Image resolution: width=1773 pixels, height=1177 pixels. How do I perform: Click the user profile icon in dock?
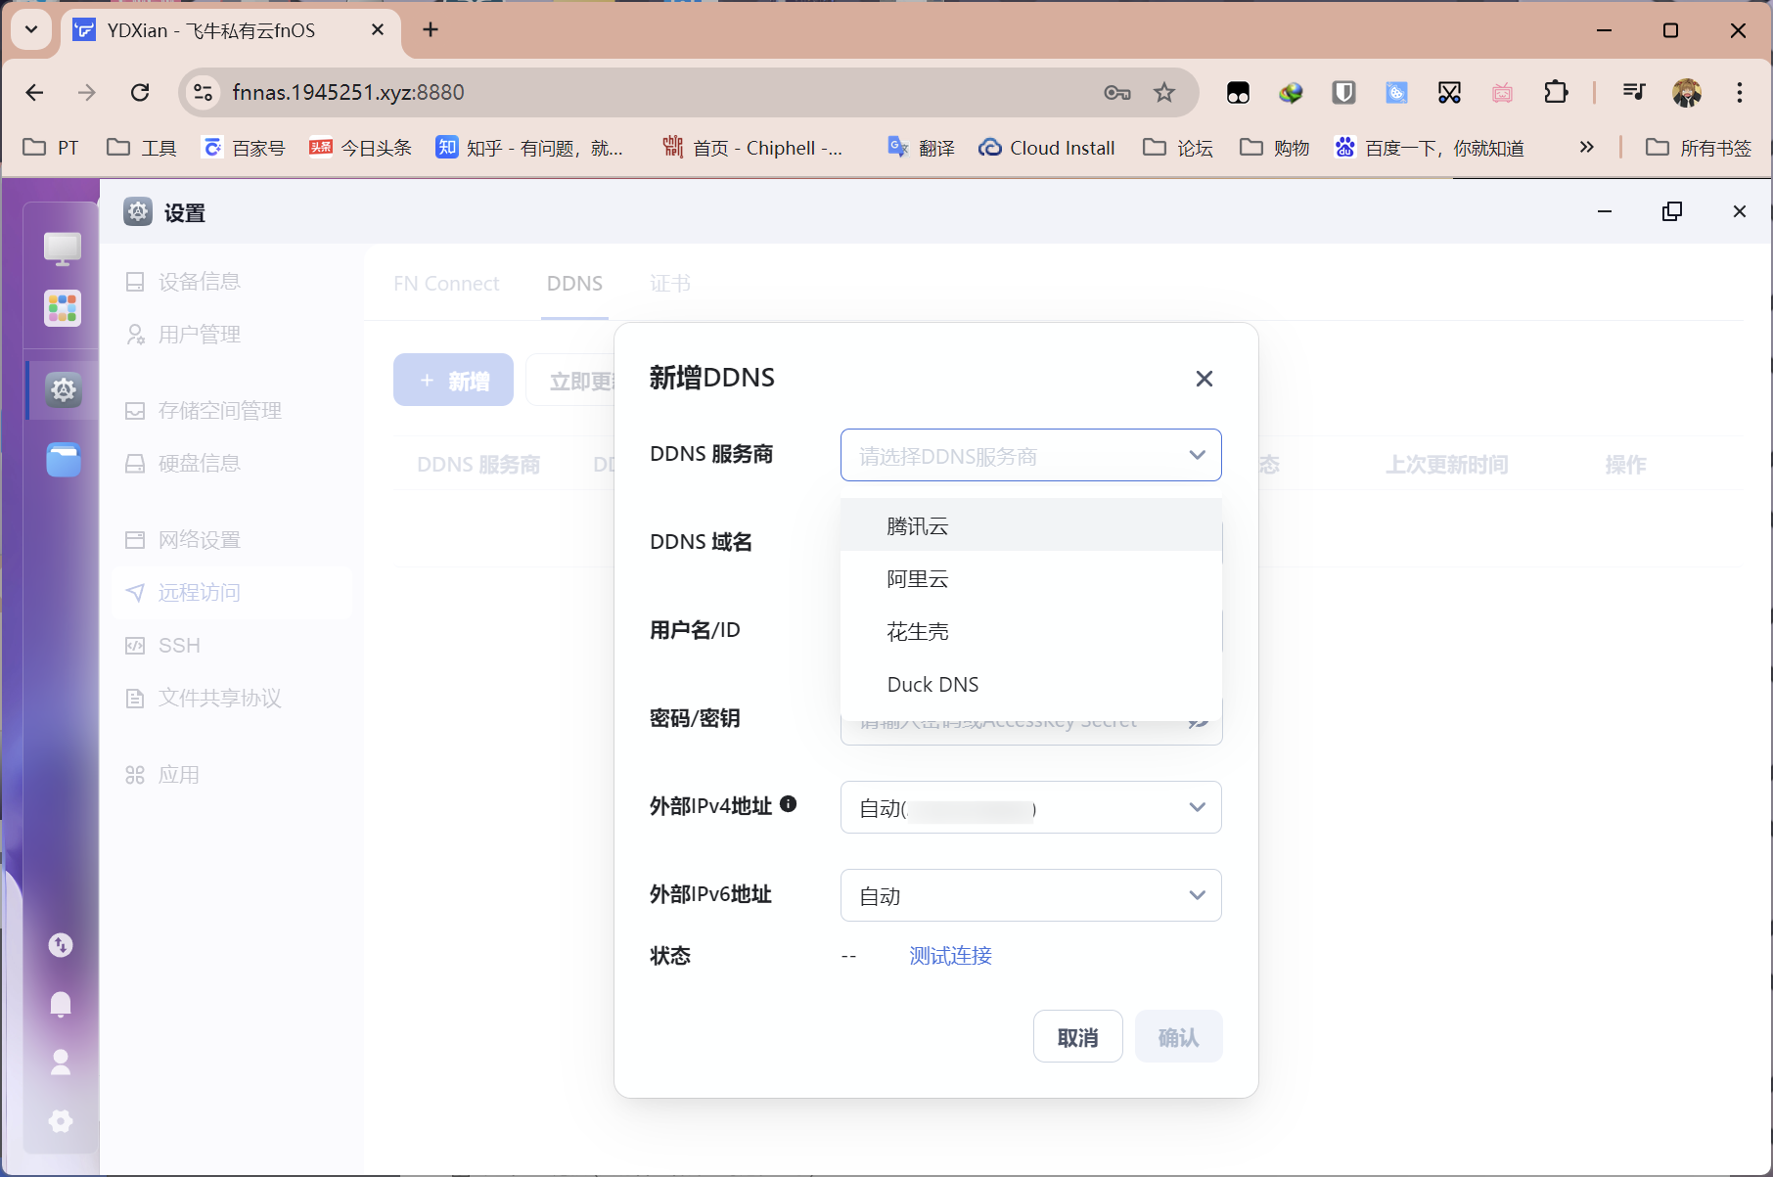coord(61,1063)
